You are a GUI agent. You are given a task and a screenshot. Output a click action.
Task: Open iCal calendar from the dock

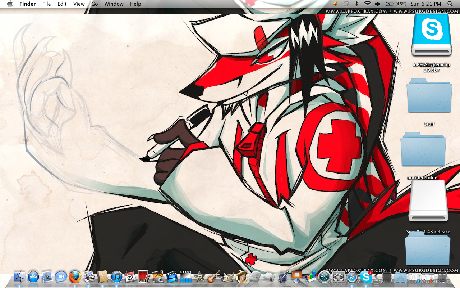[130, 277]
